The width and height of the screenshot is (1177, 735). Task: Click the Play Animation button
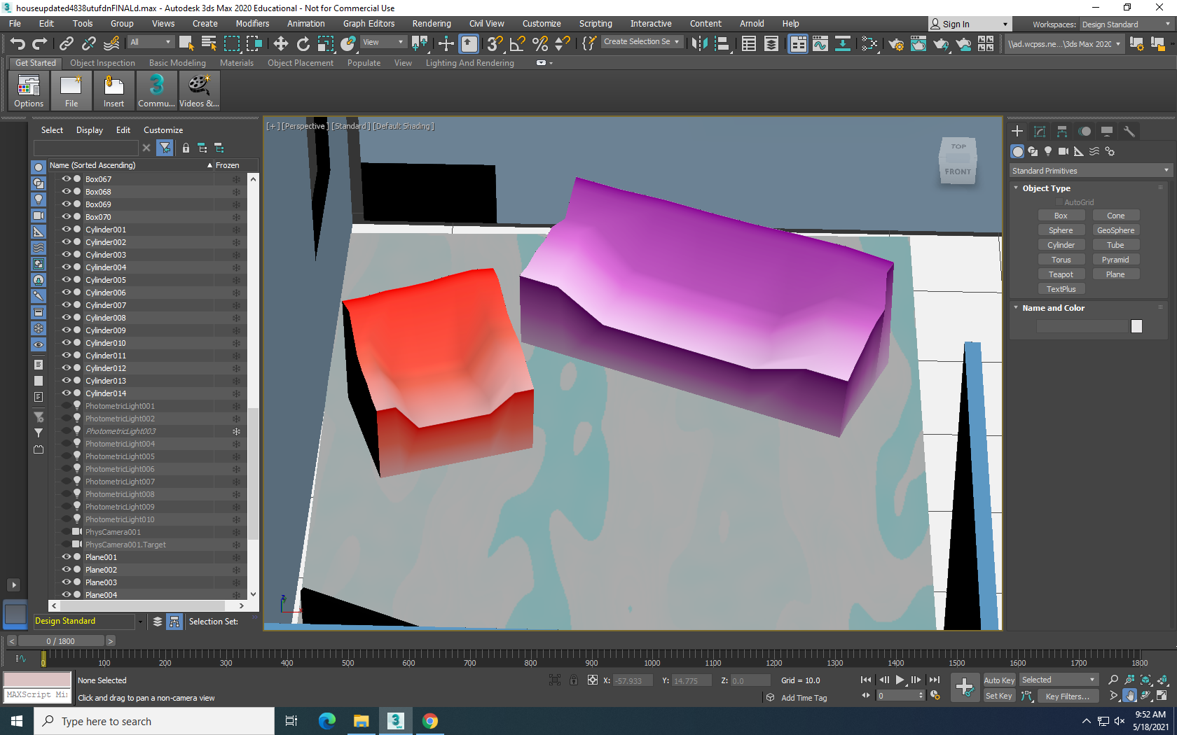[900, 680]
